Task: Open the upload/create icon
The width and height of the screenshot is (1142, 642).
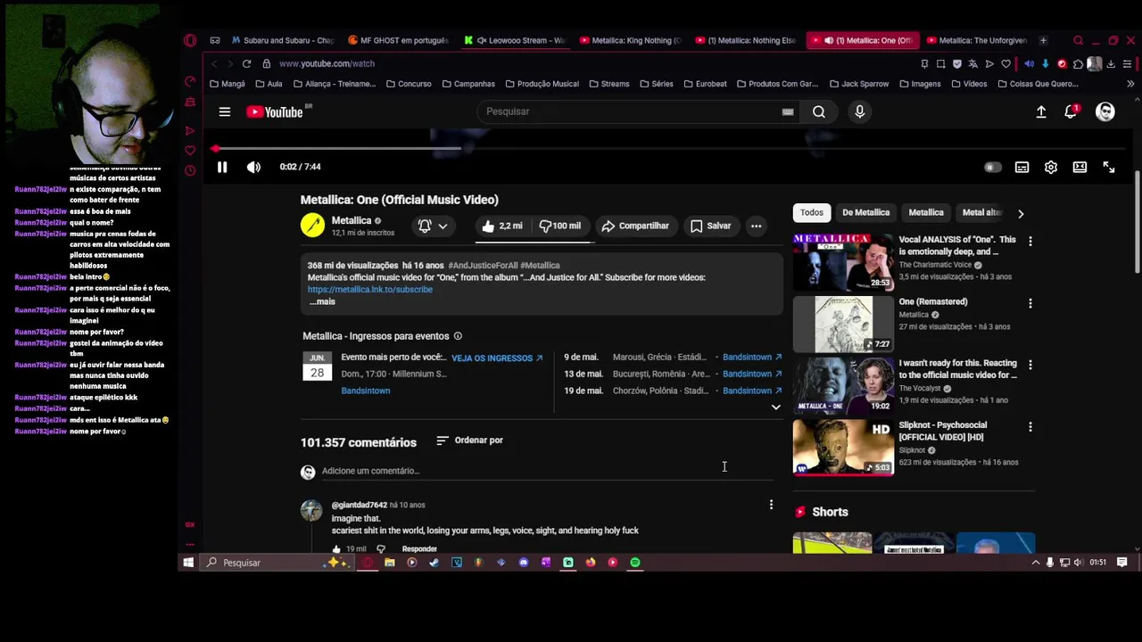Action: (x=1041, y=111)
